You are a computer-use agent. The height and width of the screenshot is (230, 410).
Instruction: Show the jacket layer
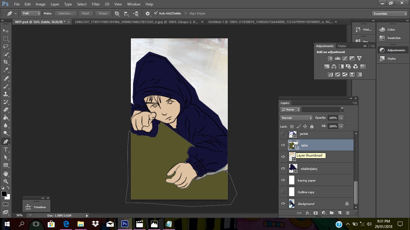(283, 134)
